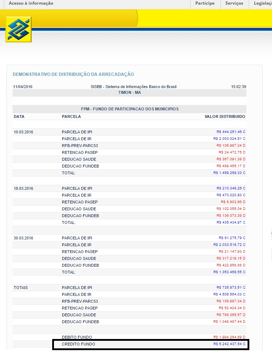Open the Acesso à informação link

coord(31,3)
